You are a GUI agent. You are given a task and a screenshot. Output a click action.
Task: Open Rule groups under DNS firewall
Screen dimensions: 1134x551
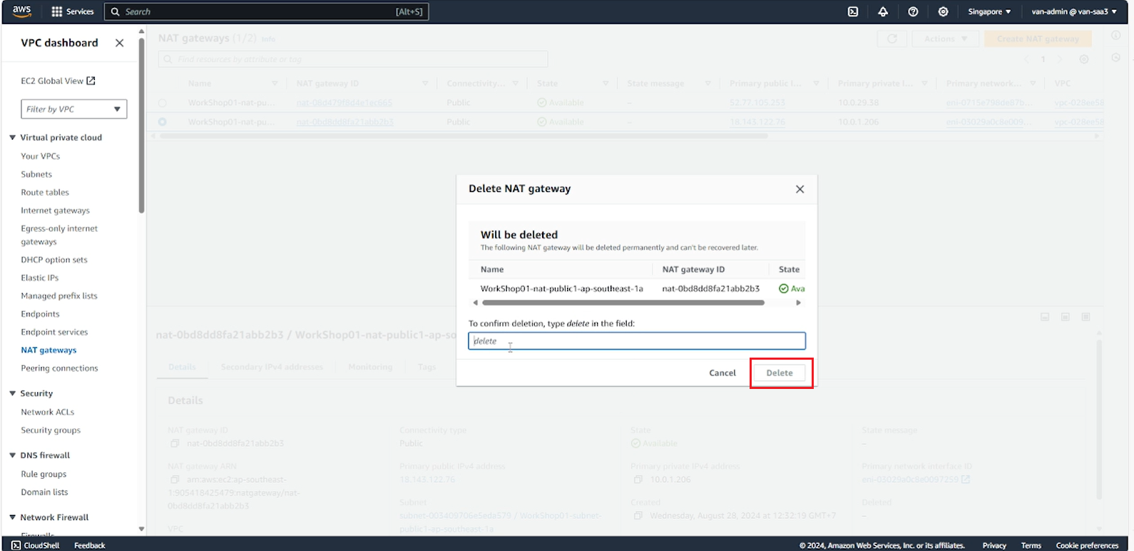(44, 474)
